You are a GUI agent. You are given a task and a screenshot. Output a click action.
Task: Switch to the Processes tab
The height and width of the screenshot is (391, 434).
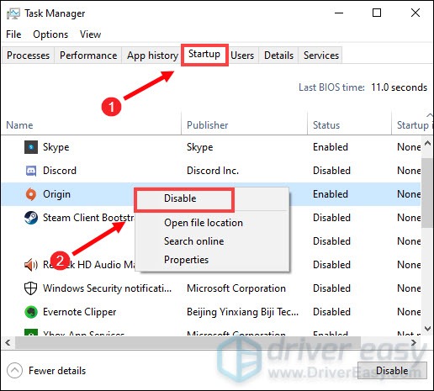coord(28,55)
